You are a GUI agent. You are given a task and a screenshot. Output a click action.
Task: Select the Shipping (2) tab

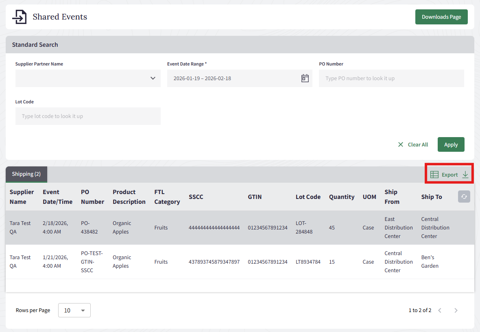point(26,174)
